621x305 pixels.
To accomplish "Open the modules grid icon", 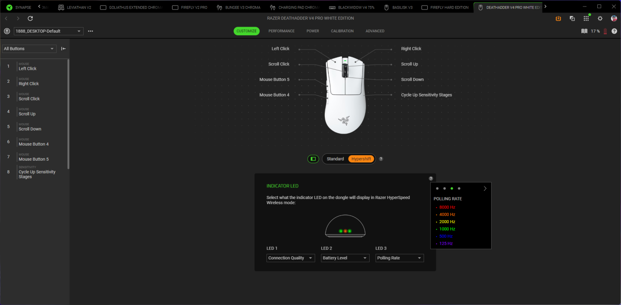I will coord(586,19).
